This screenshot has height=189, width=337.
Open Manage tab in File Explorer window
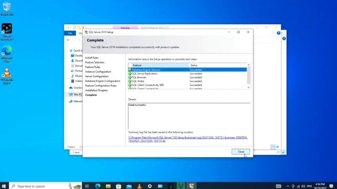[x=125, y=28]
